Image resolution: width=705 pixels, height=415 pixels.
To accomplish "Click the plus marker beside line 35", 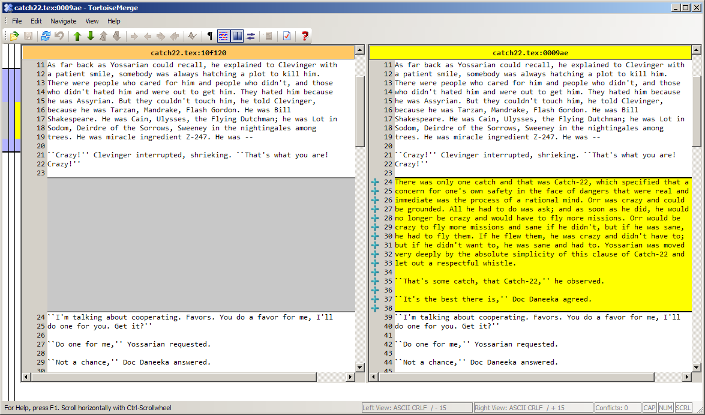I will 375,281.
